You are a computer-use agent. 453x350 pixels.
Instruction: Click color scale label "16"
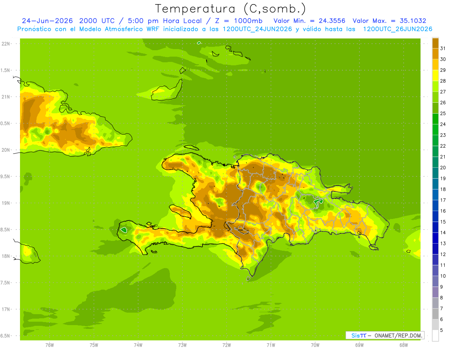point(443,211)
